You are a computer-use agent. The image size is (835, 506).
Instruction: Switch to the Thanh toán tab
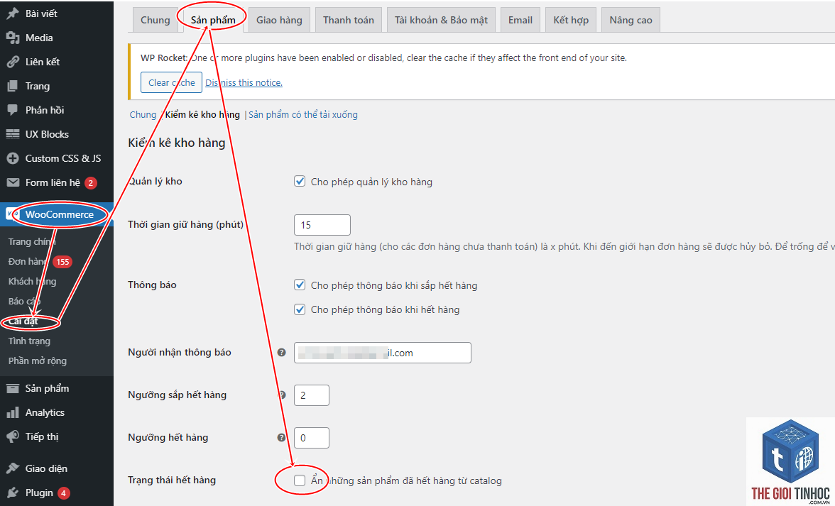coord(348,20)
